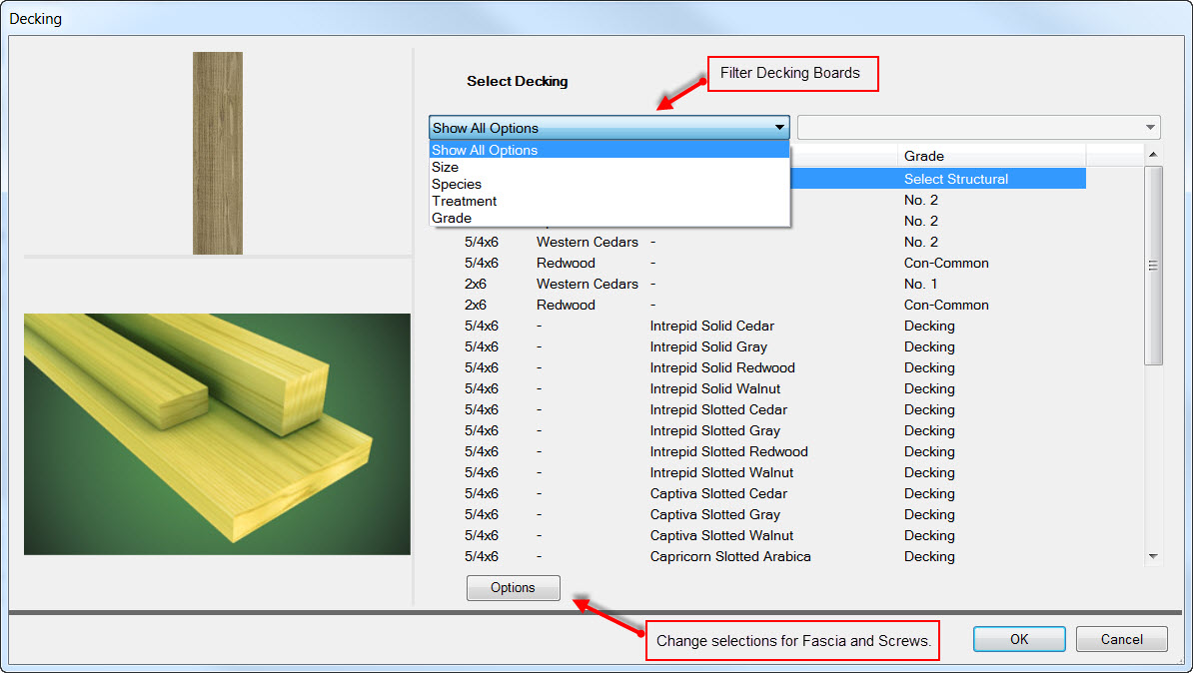
Task: Filter decking boards by Treatment
Action: 609,201
